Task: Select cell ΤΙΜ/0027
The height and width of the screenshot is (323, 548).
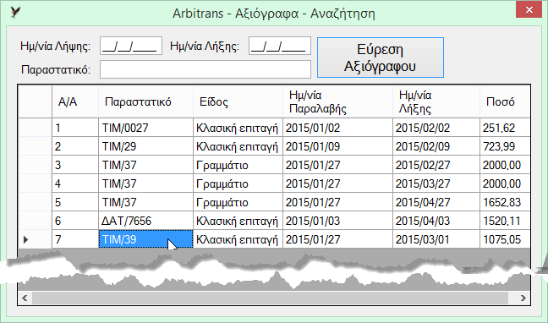Action: pos(145,128)
